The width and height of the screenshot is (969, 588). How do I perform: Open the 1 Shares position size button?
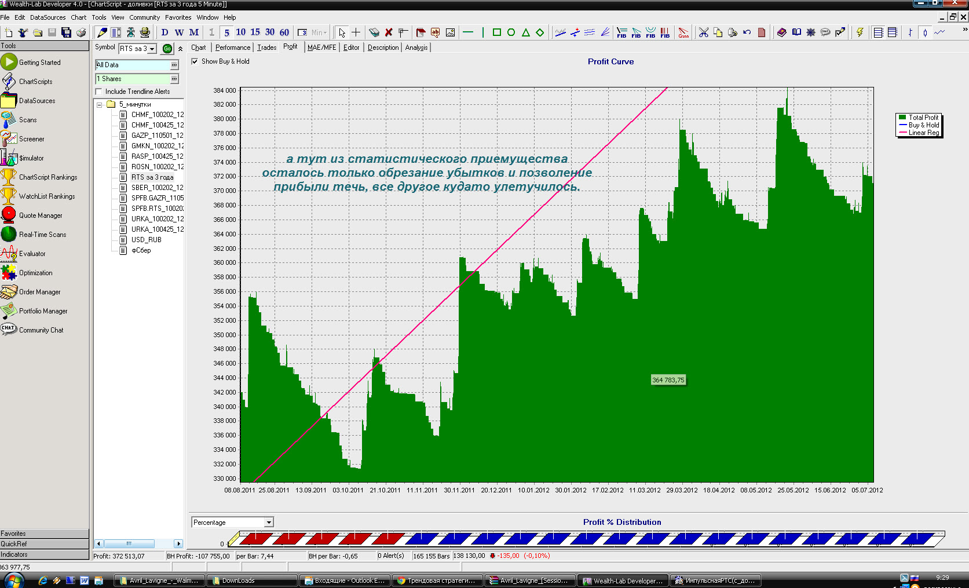(174, 79)
